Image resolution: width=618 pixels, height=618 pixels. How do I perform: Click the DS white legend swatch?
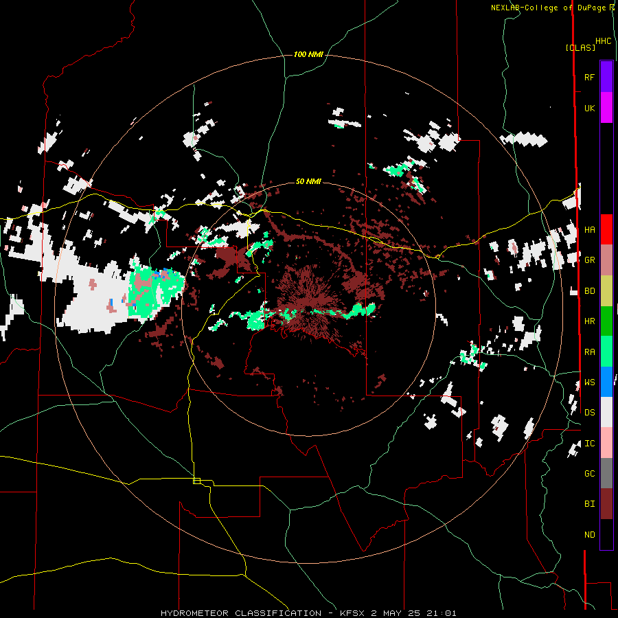point(606,412)
